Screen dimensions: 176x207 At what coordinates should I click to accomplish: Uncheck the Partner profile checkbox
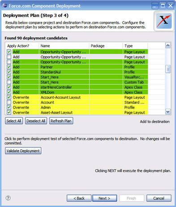point(9,67)
